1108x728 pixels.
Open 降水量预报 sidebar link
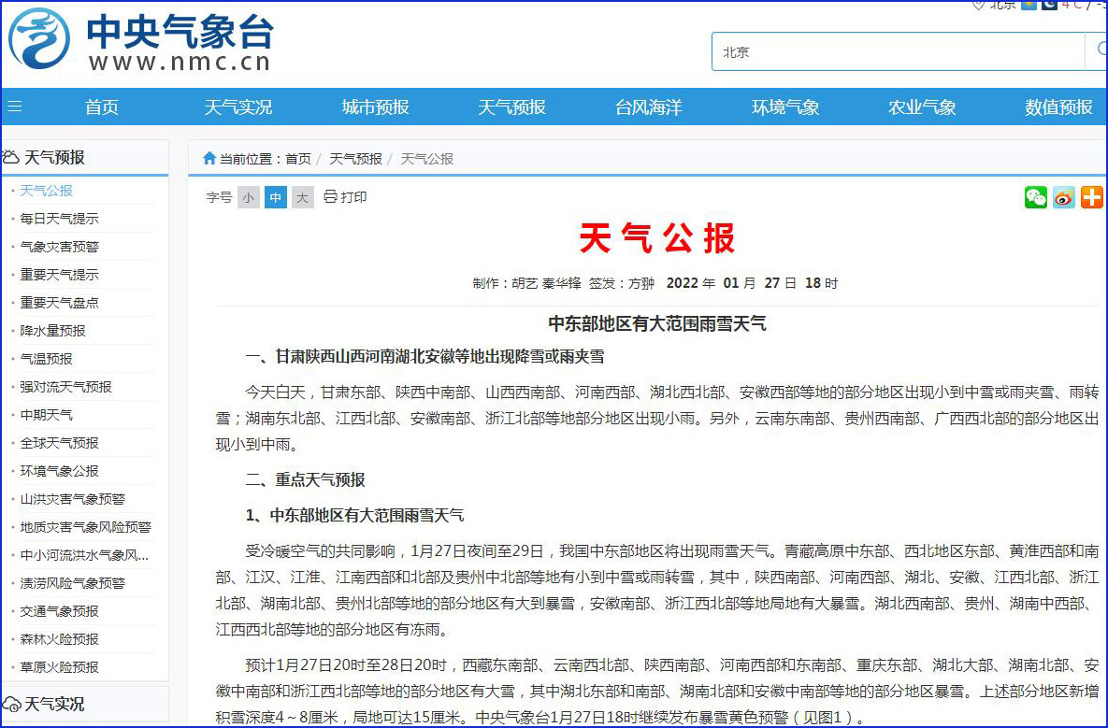click(x=52, y=331)
